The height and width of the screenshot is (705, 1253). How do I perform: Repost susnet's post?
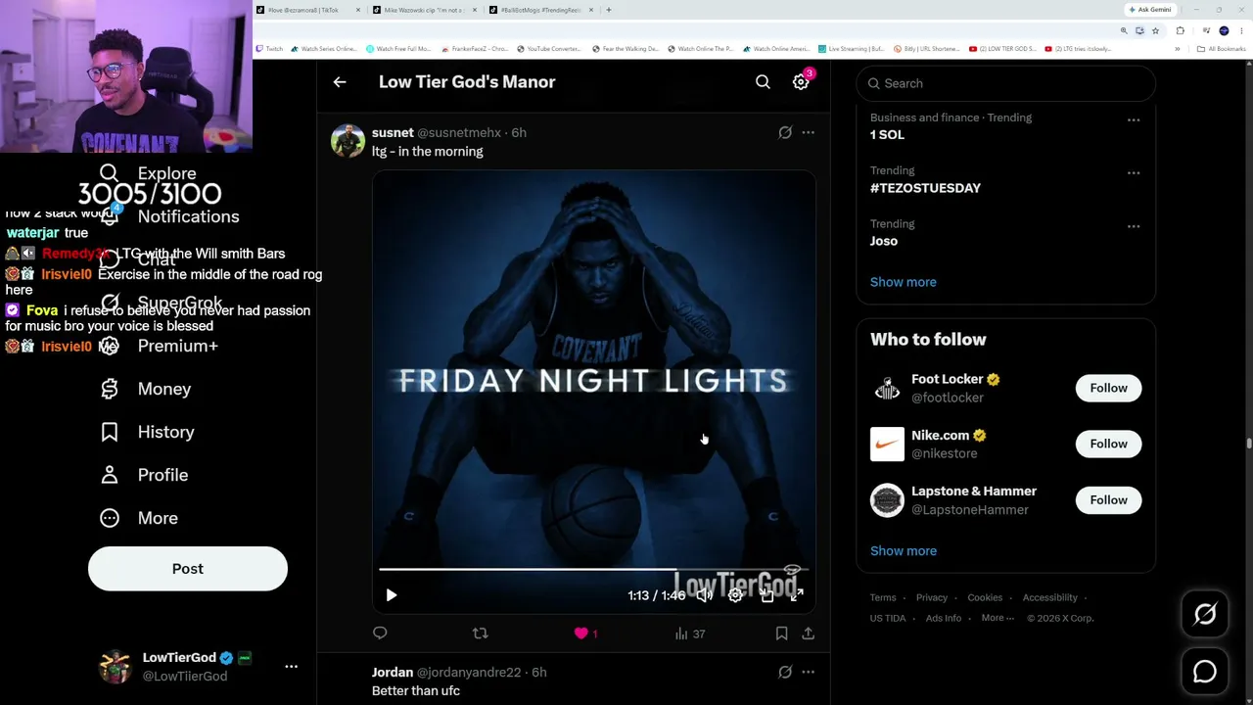coord(480,634)
